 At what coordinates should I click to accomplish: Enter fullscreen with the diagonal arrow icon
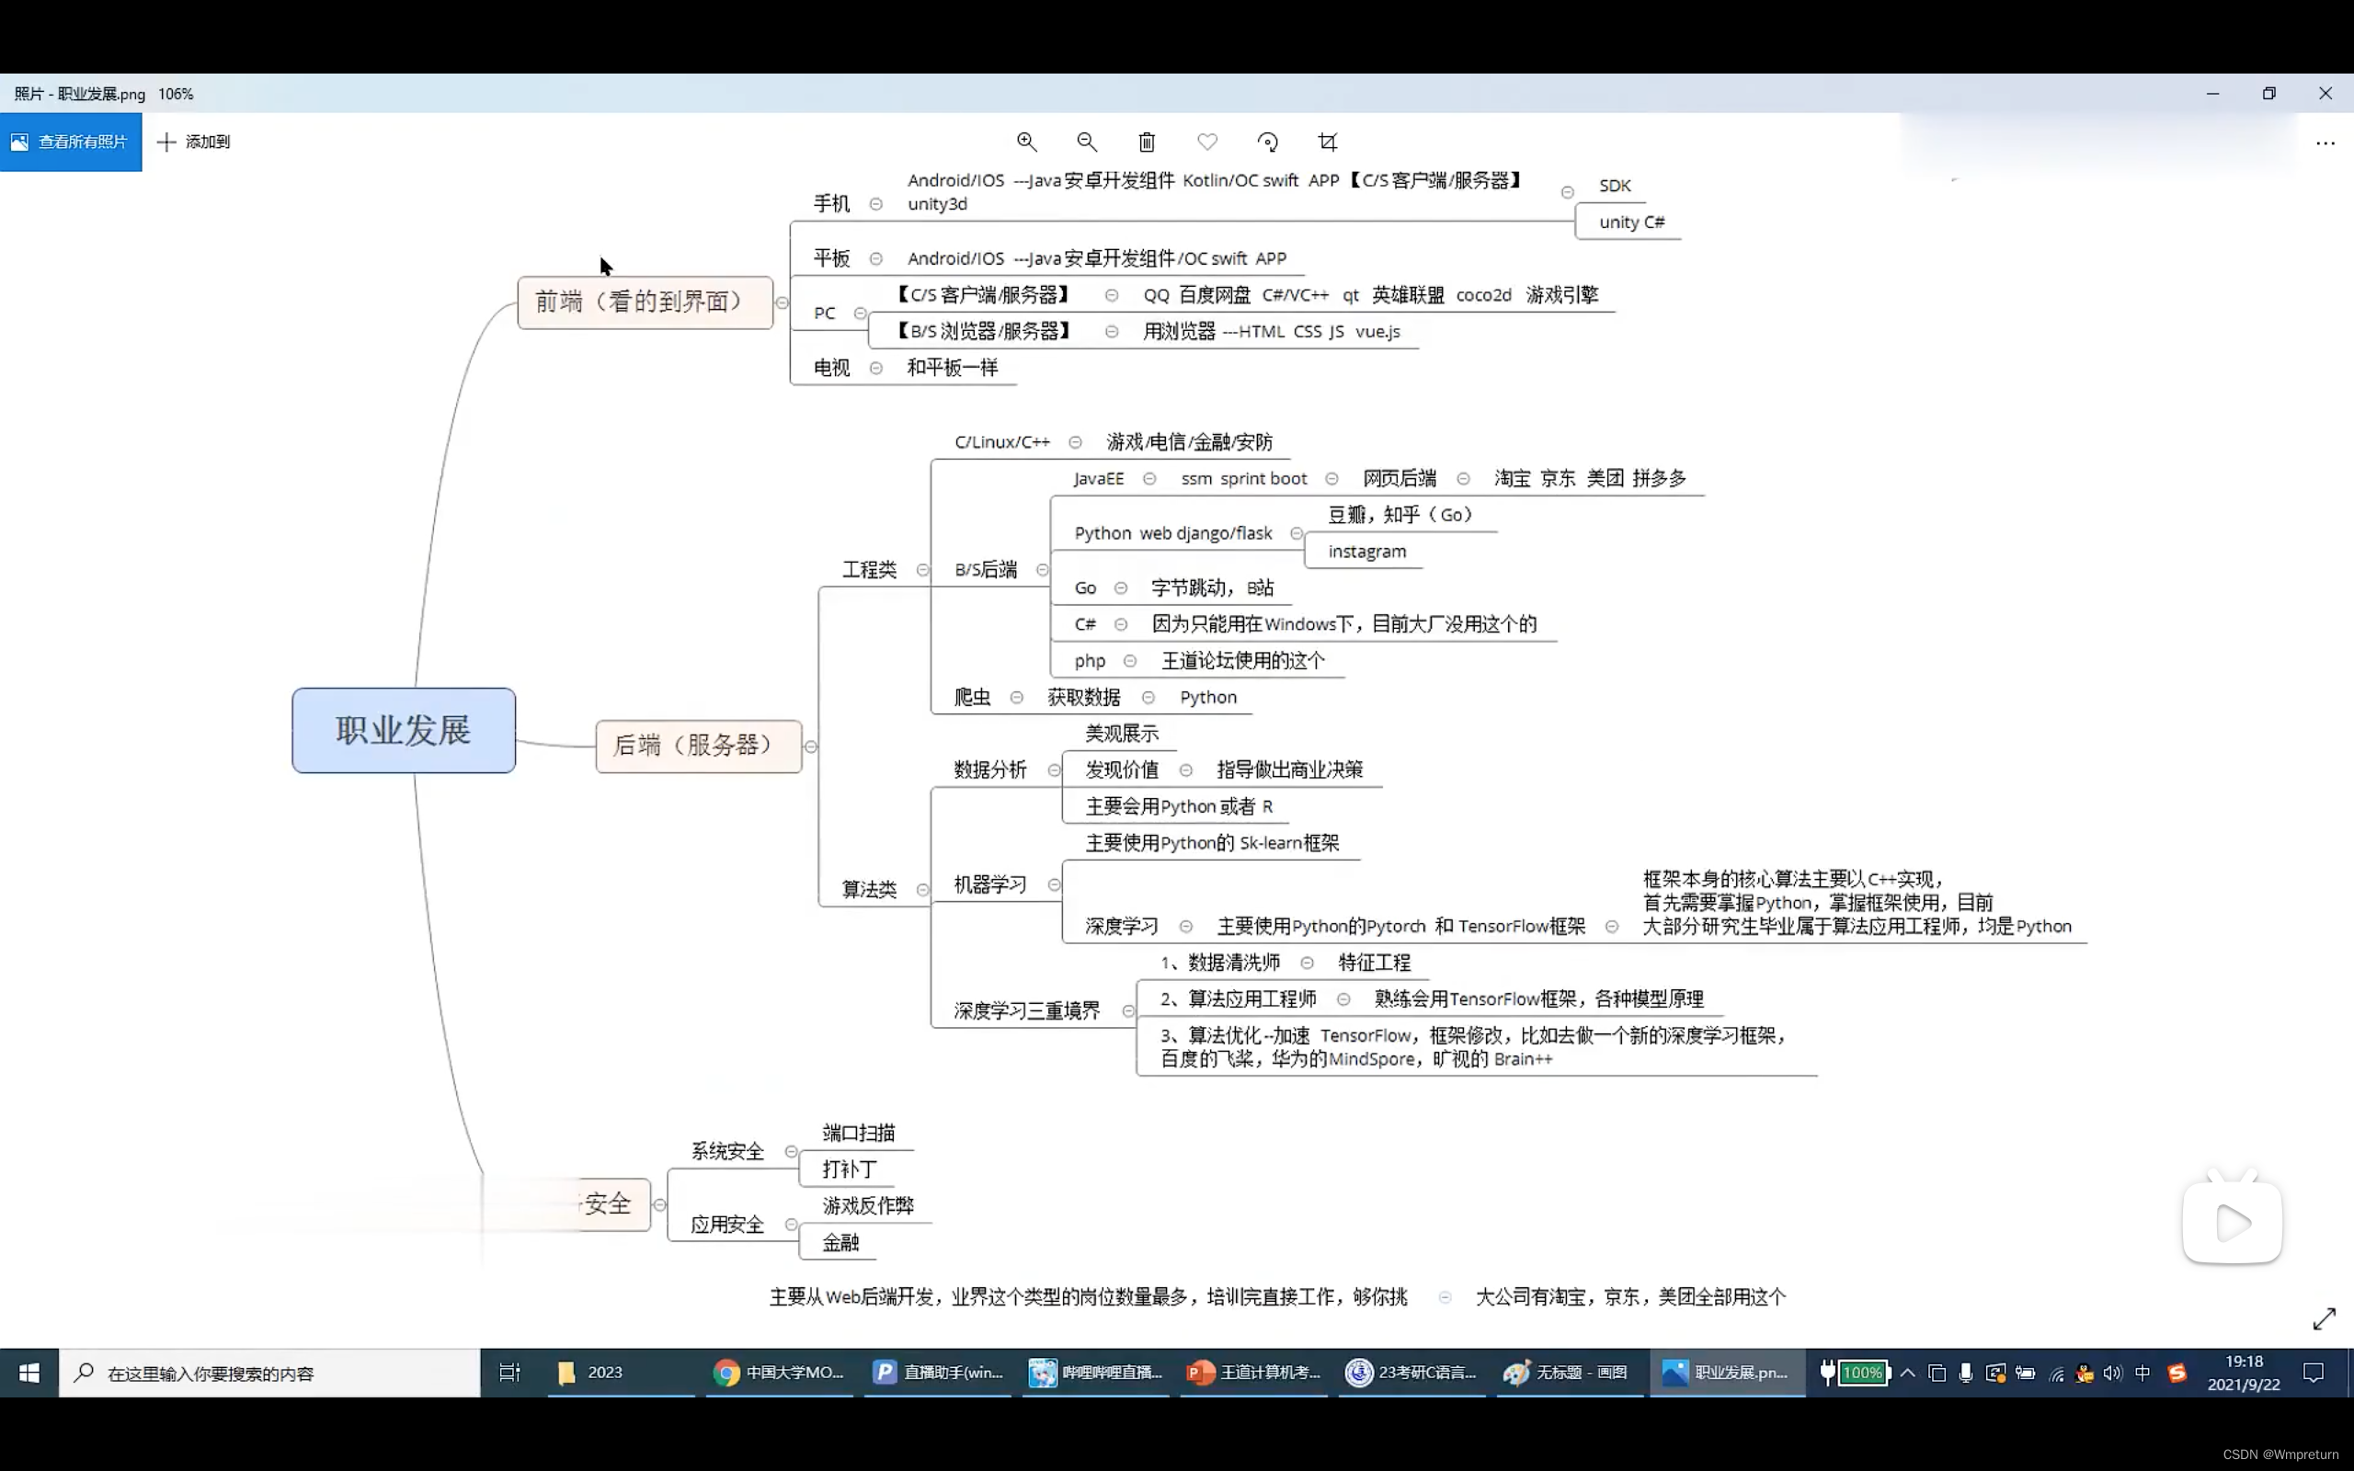(x=2324, y=1318)
